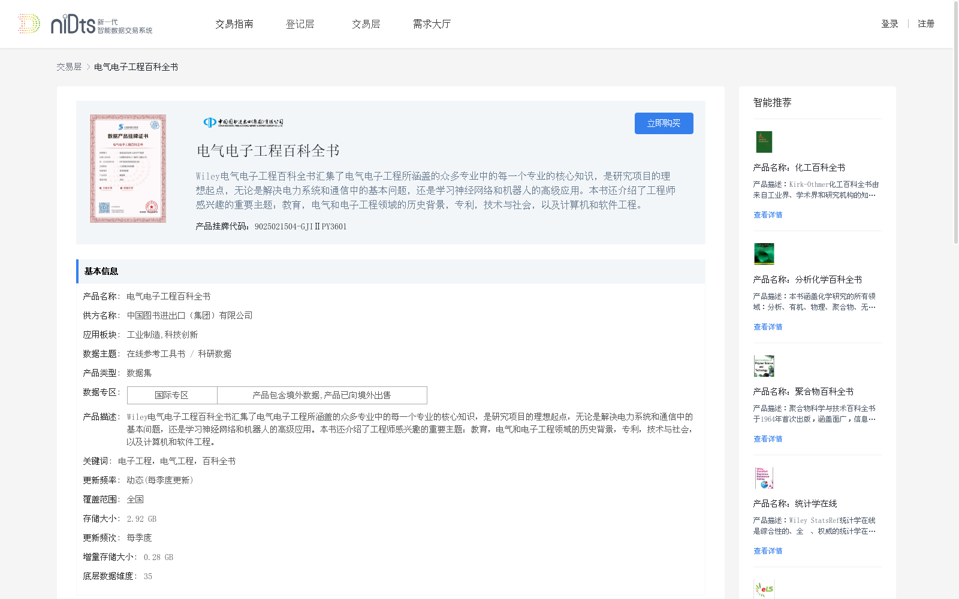Click the 电气电子工程百科全书 product title heading
Viewport: 959px width, 599px height.
(269, 151)
